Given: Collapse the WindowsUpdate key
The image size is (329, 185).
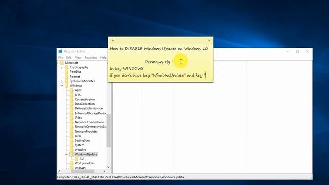Looking at the screenshot, I should [66, 154].
